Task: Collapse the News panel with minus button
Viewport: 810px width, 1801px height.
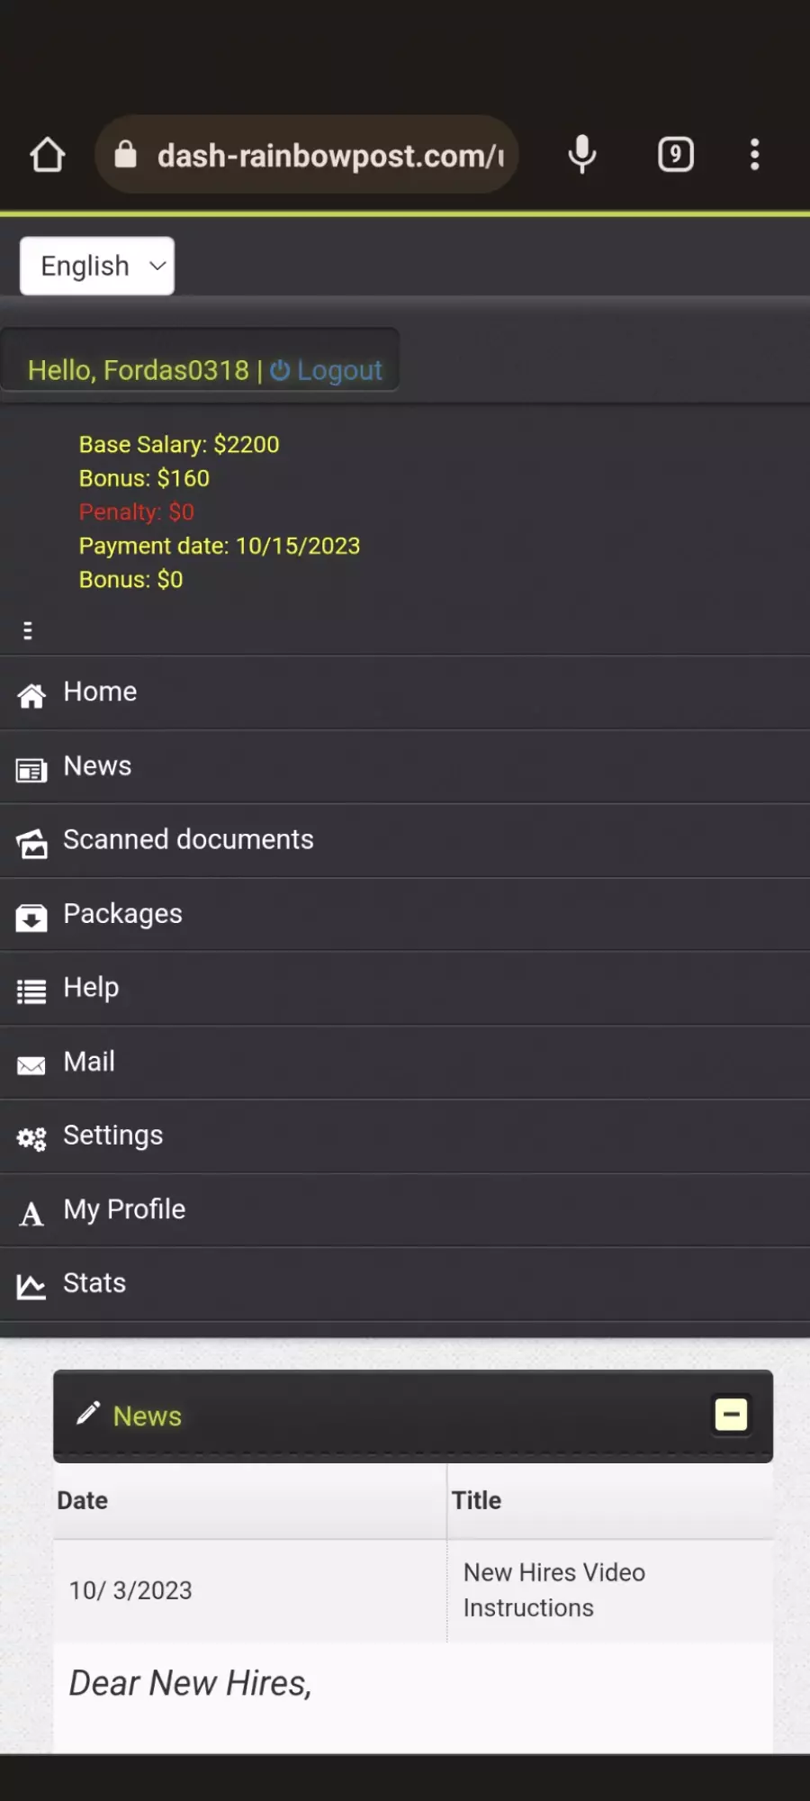Action: pos(731,1415)
